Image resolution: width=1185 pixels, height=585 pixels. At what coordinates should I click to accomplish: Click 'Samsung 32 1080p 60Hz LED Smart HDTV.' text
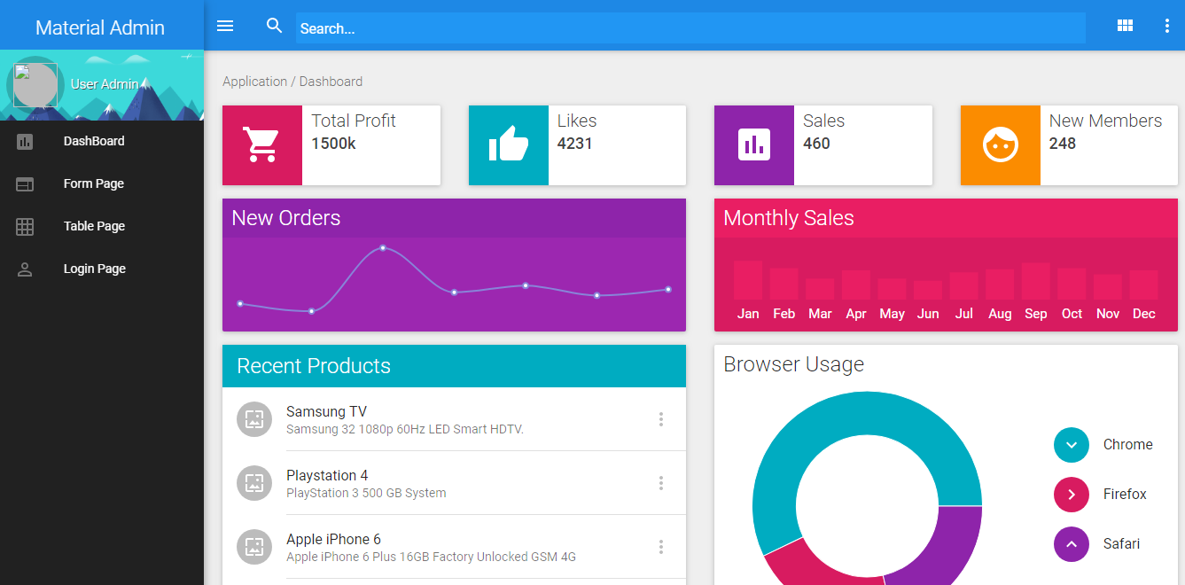pos(405,429)
